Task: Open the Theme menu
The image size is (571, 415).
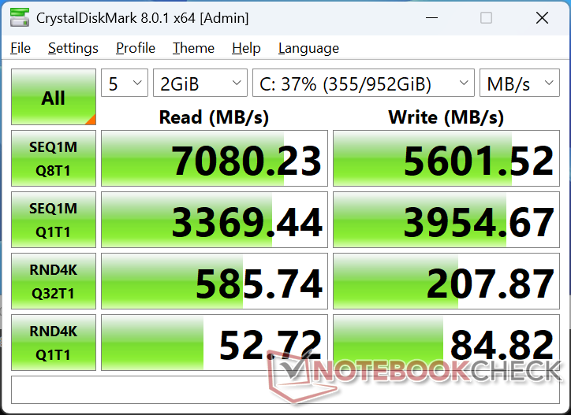Action: (193, 48)
